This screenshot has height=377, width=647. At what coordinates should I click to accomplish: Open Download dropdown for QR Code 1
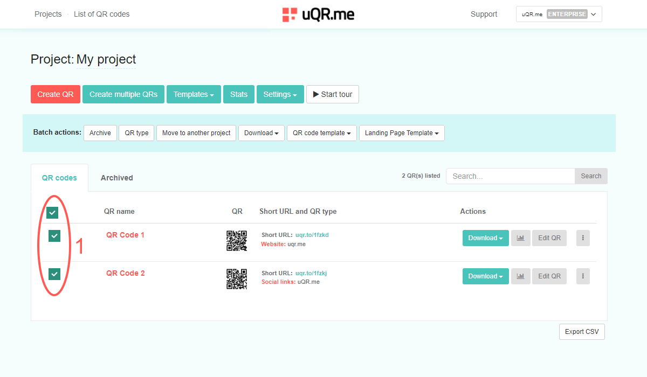pos(486,238)
